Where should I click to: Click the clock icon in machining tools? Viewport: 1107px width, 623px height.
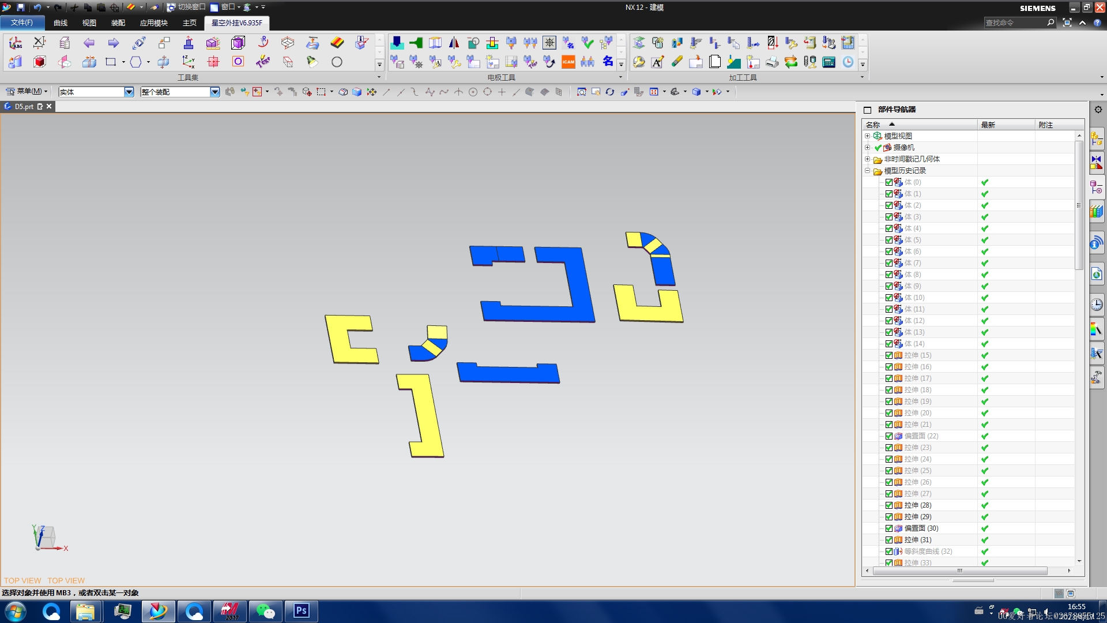pyautogui.click(x=848, y=62)
